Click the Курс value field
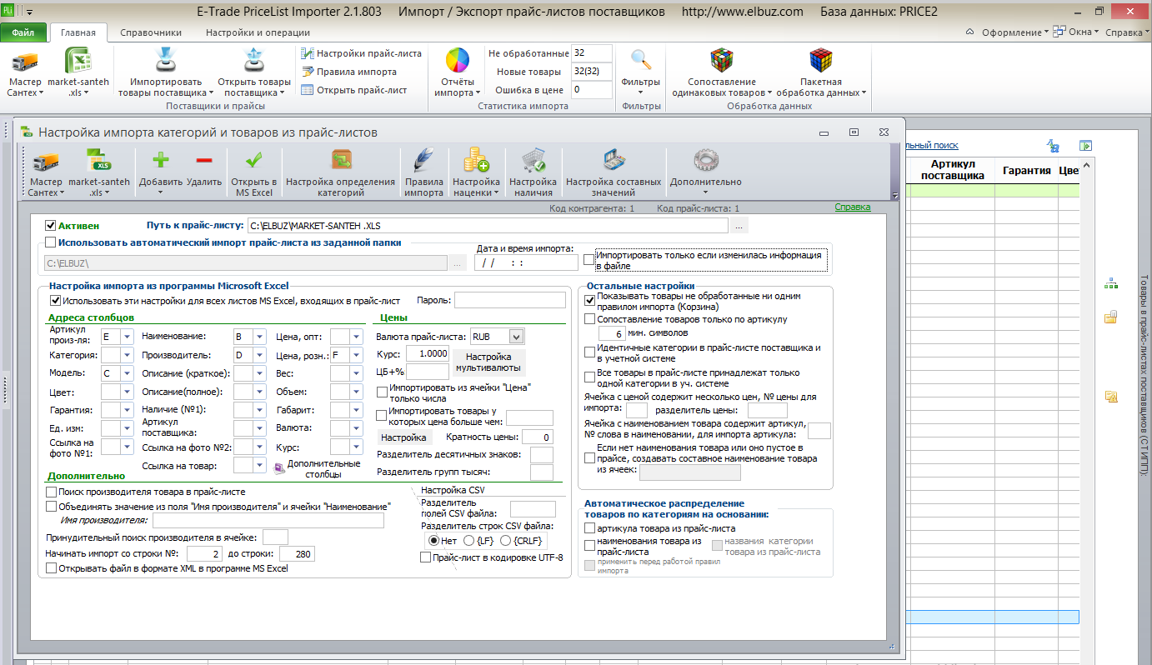1152x665 pixels. (428, 353)
